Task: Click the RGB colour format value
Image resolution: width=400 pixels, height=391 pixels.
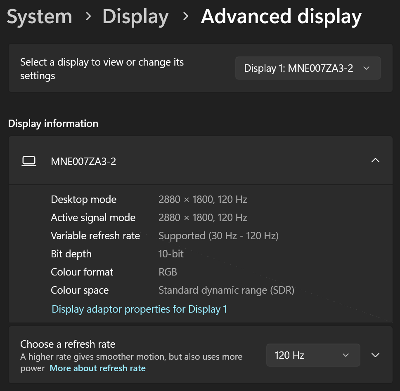Action: 168,272
